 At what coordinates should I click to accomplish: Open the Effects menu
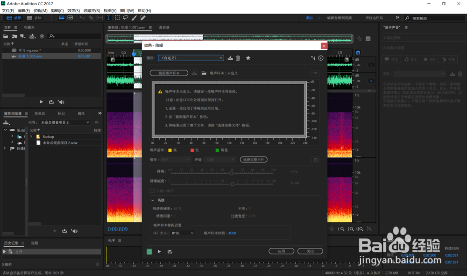point(74,11)
